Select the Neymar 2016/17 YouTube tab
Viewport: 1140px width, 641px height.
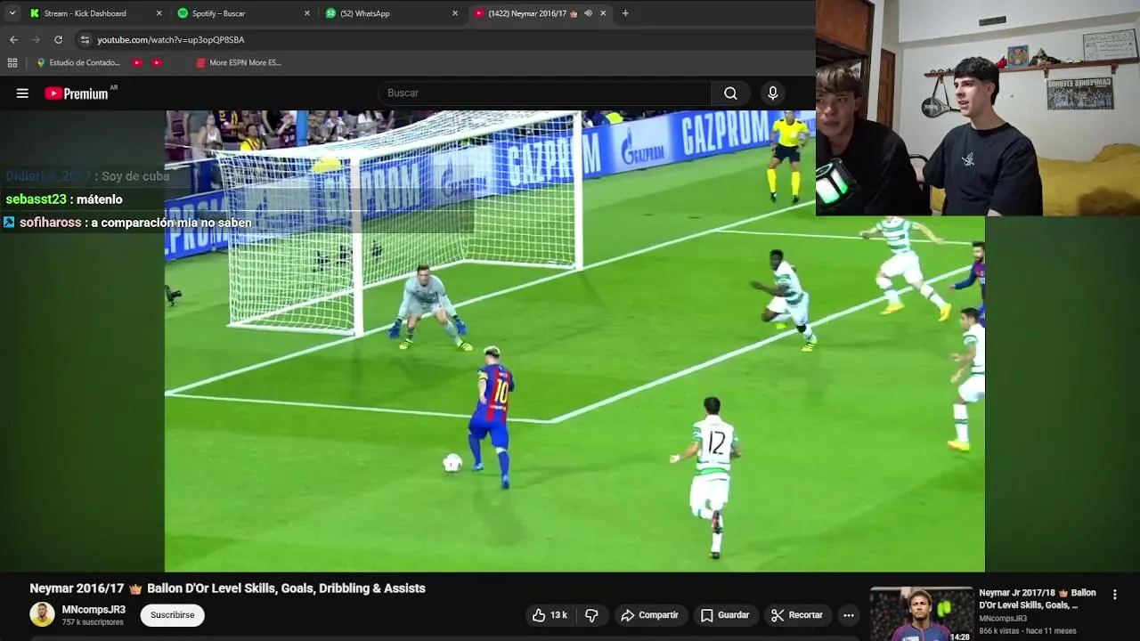(x=526, y=13)
